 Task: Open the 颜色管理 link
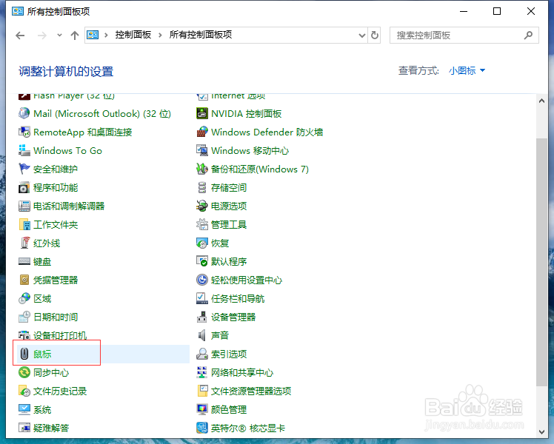(229, 409)
